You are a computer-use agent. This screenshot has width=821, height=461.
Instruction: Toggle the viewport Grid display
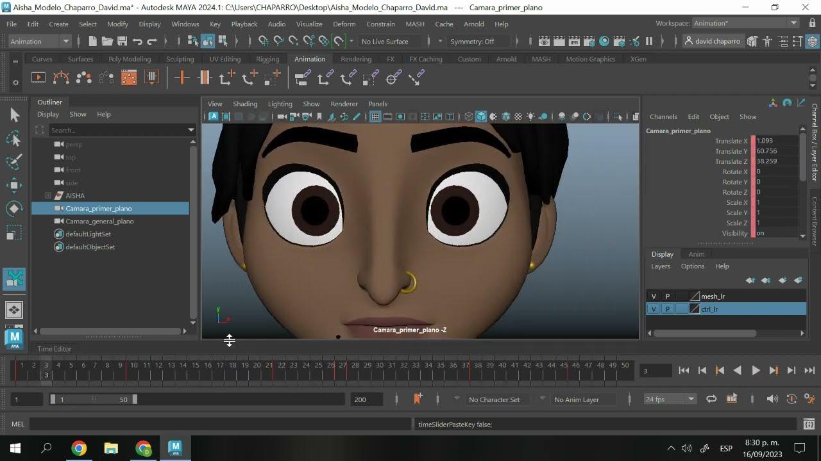pyautogui.click(x=375, y=117)
